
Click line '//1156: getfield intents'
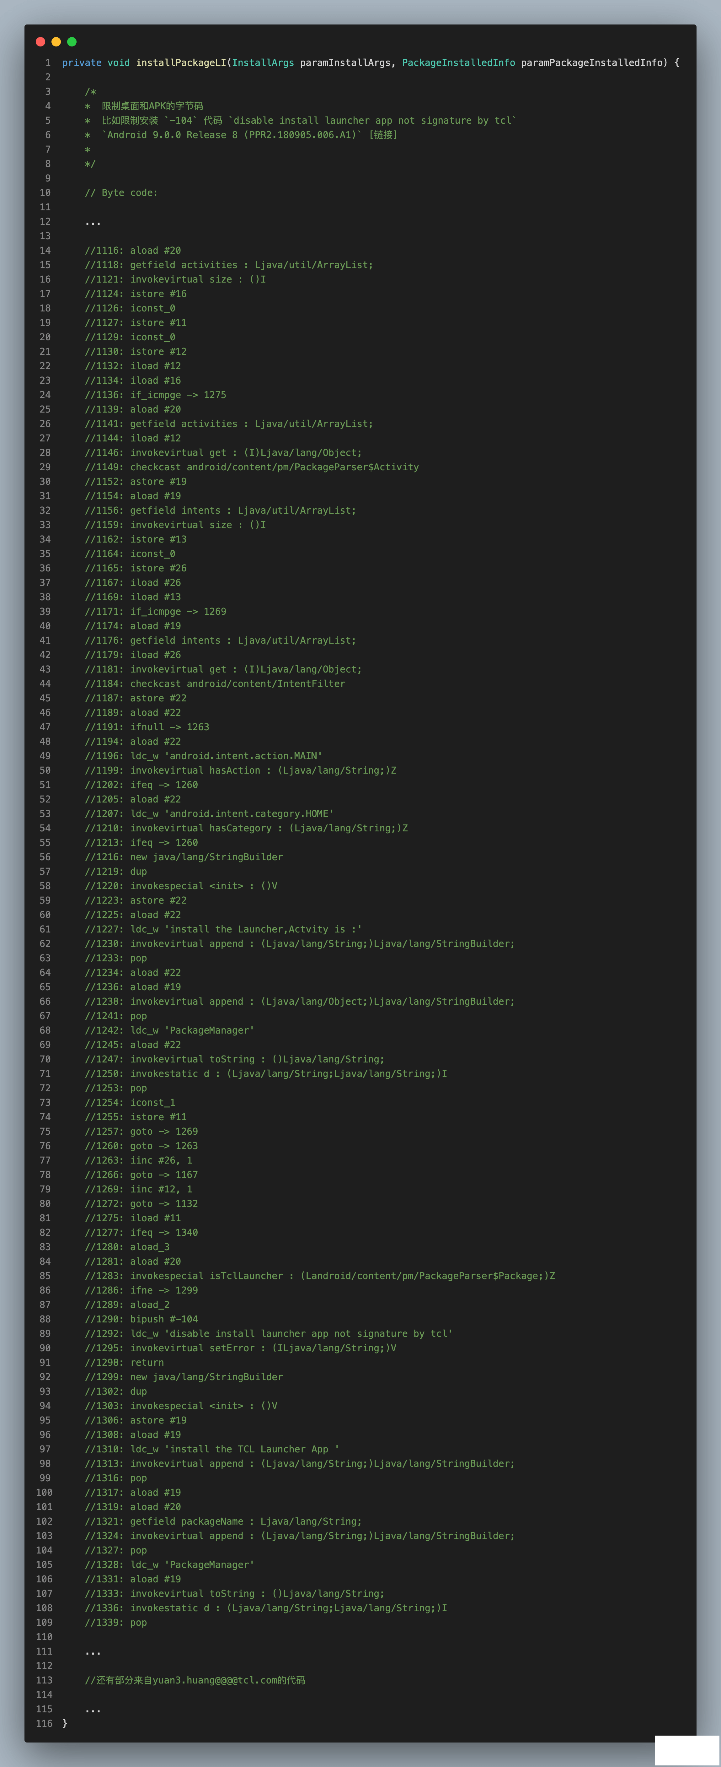tap(221, 510)
